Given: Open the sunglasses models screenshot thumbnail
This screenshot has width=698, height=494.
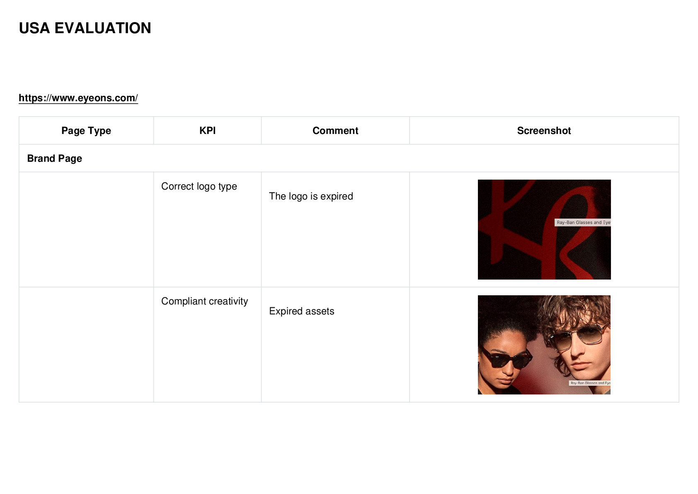Looking at the screenshot, I should pos(544,345).
